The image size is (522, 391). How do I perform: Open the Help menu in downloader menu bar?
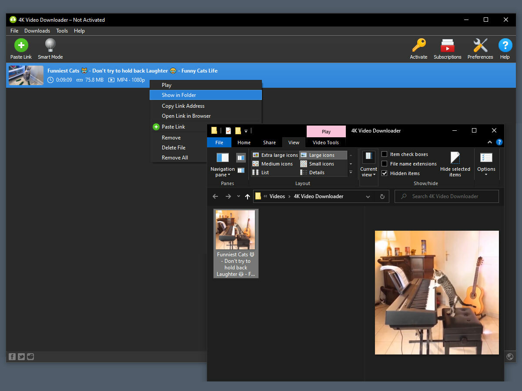79,31
